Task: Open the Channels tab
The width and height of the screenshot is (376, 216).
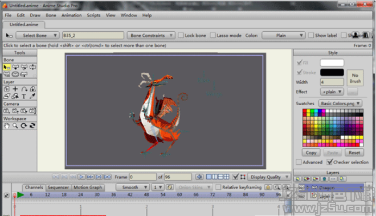Action: 34,188
